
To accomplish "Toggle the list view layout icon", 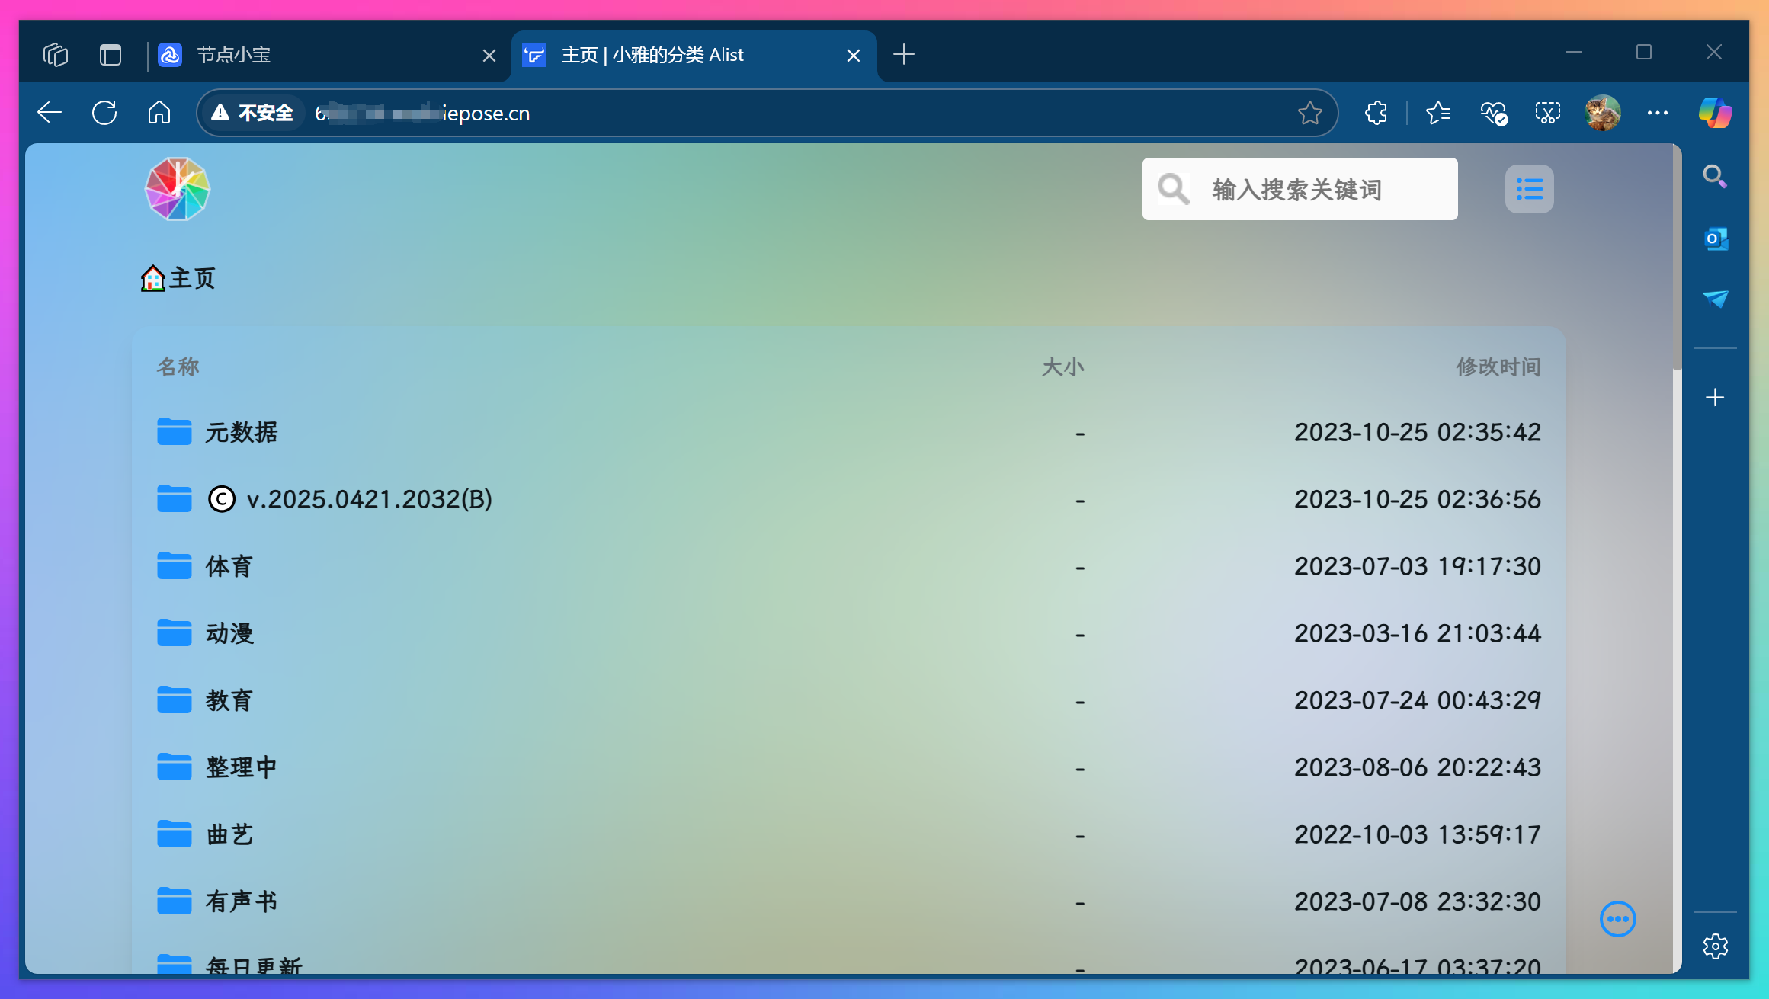I will pyautogui.click(x=1529, y=189).
